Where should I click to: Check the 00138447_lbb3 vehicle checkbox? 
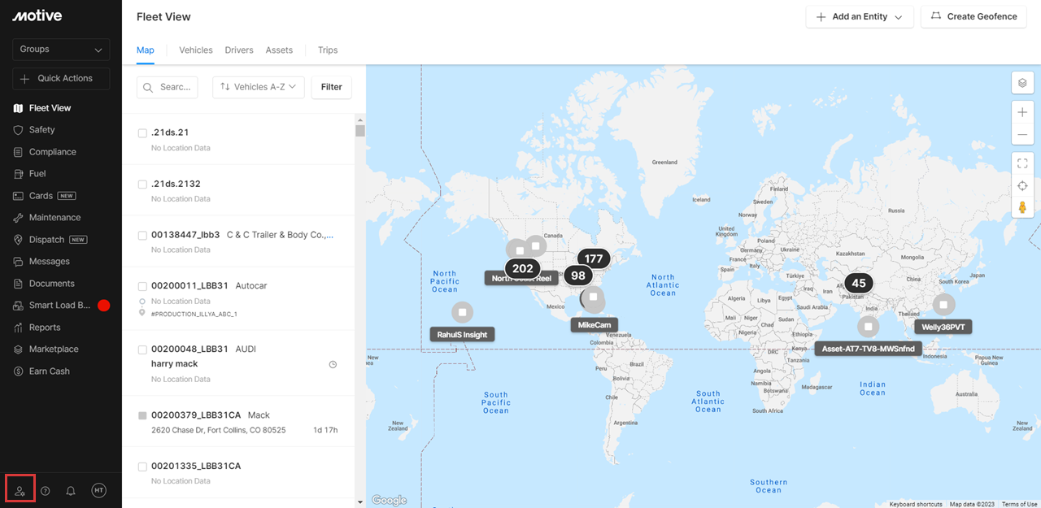142,236
